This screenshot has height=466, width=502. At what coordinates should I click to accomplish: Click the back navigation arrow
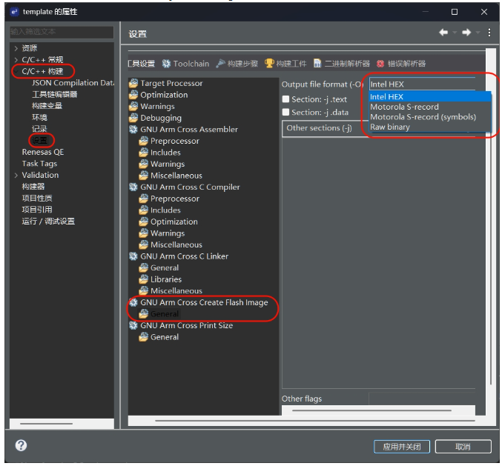pyautogui.click(x=443, y=33)
